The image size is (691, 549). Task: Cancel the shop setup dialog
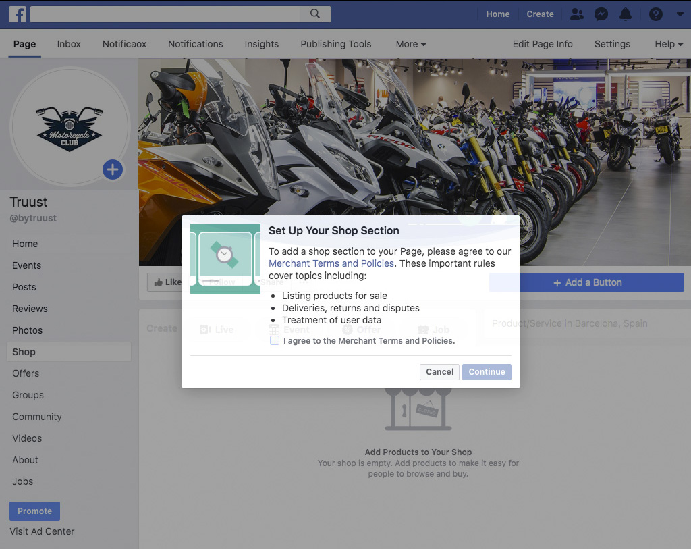[439, 371]
